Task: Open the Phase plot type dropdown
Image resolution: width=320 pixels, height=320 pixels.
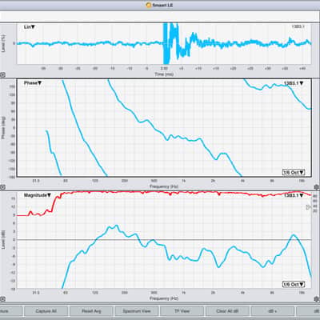Action: tap(33, 83)
